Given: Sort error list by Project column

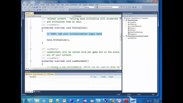Looking at the screenshot, I should pyautogui.click(x=111, y=77).
